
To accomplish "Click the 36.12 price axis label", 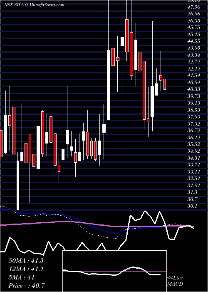I will 194,137.
